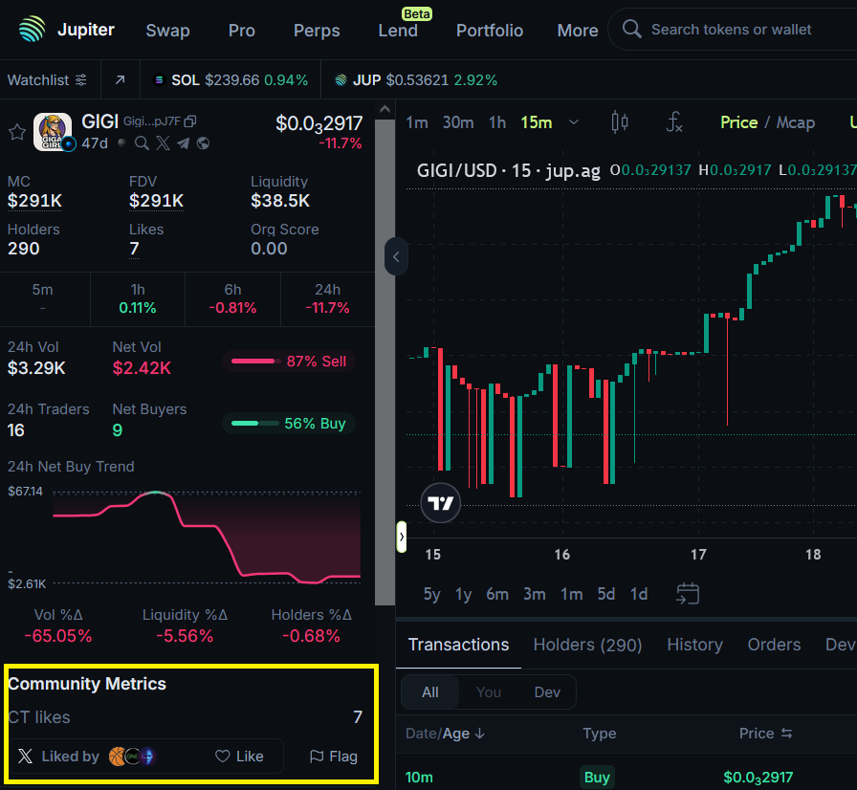Click the Jupiter brand name
The height and width of the screenshot is (790, 857).
click(86, 30)
